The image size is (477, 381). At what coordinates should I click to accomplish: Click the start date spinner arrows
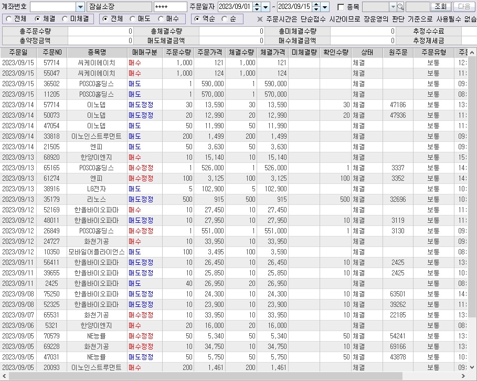[257, 7]
